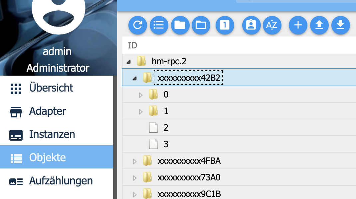356x199 pixels.
Task: Select Objekte in sidebar
Action: click(x=57, y=157)
